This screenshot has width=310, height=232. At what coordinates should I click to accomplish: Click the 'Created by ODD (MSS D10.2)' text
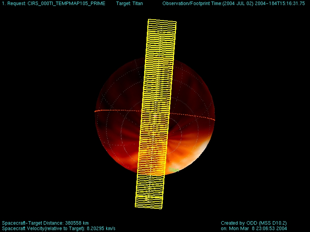click(254, 223)
